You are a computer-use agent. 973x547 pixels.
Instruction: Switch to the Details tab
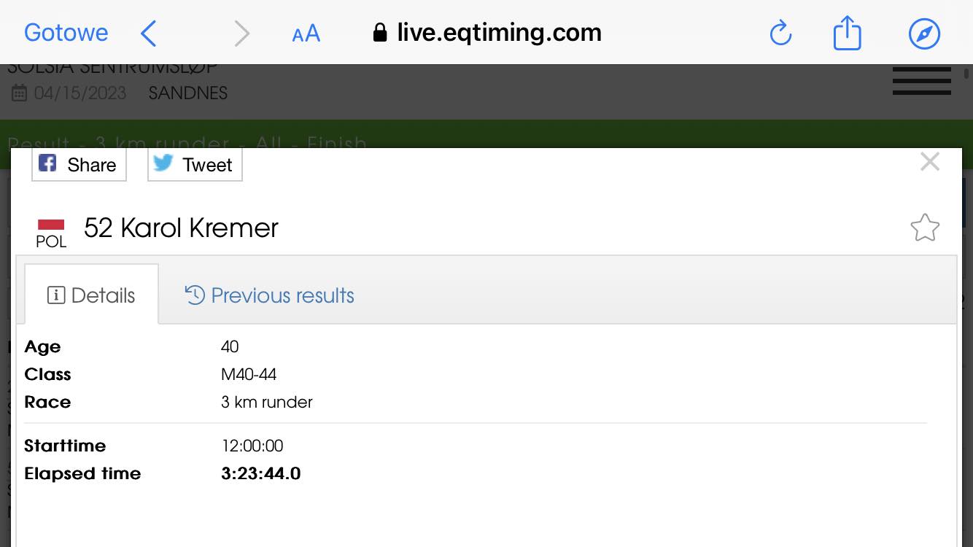[x=92, y=295]
